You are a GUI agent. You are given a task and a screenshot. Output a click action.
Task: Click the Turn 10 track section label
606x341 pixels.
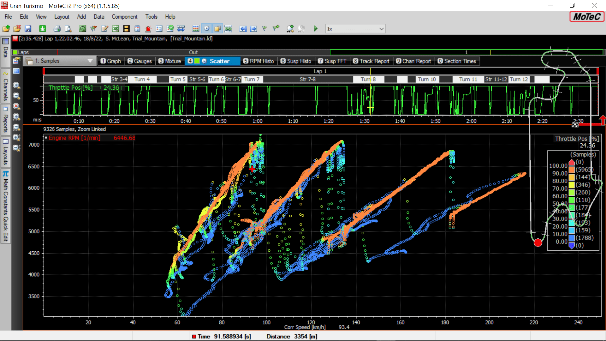pyautogui.click(x=427, y=79)
